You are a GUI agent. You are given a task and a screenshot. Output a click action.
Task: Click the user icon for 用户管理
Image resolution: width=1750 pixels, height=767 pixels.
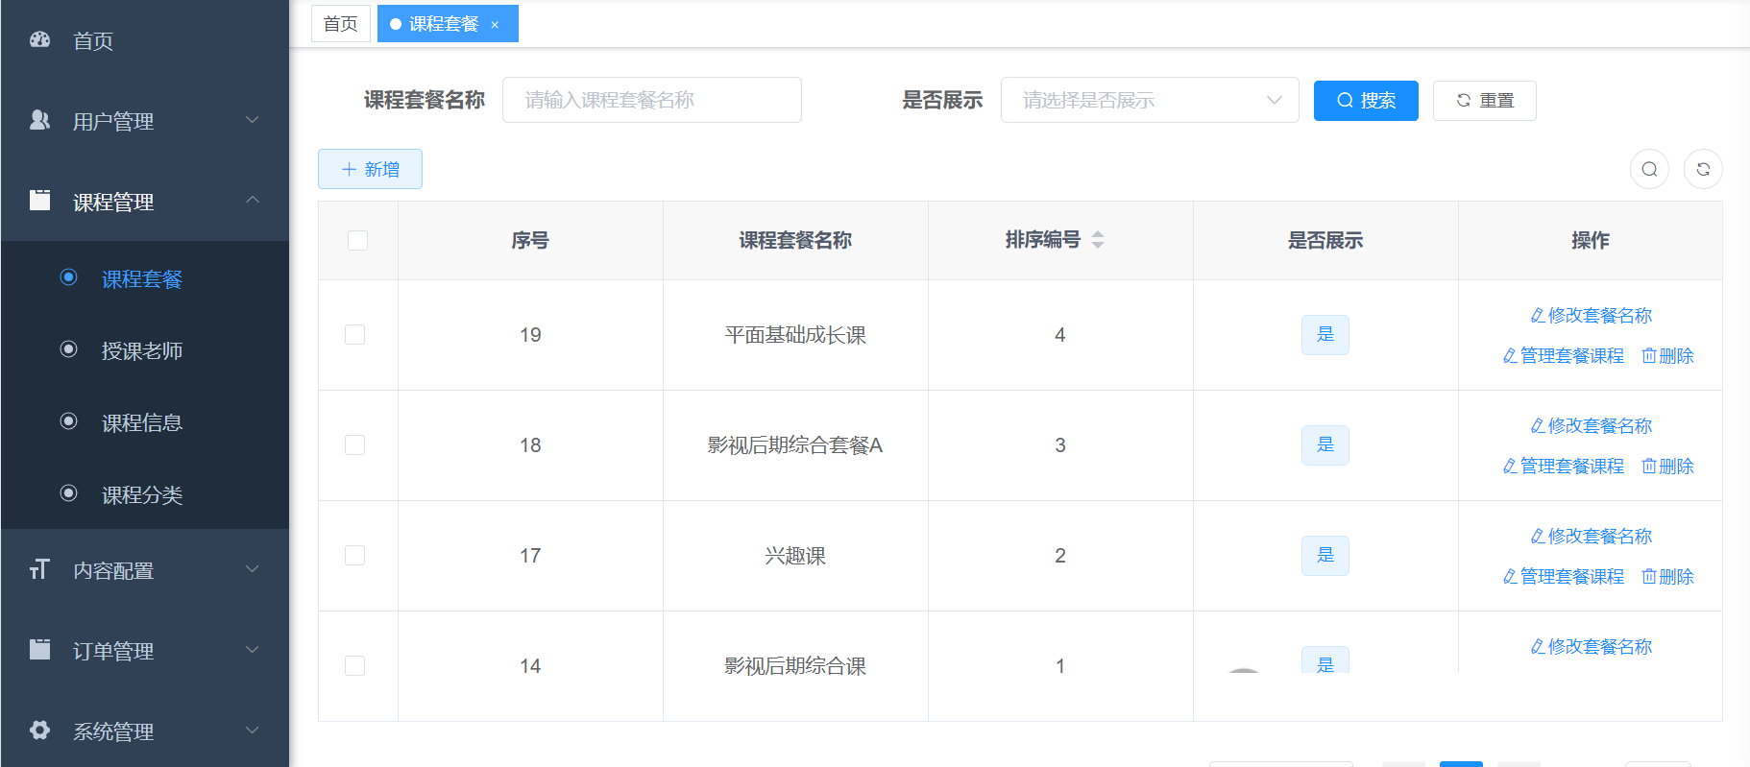pyautogui.click(x=39, y=120)
